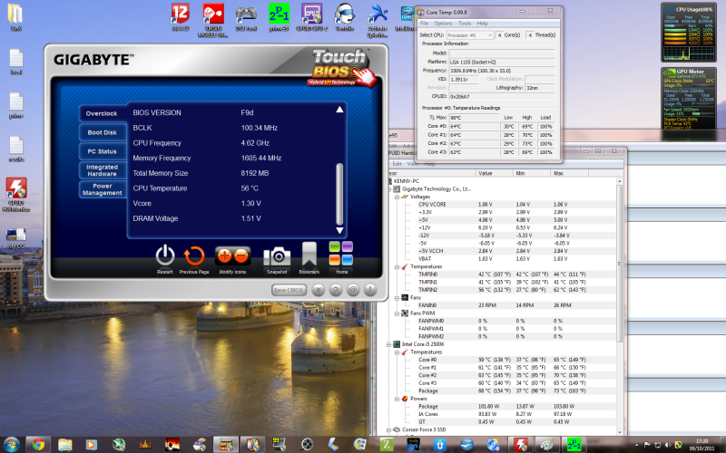Select the Power Management tab

(102, 189)
